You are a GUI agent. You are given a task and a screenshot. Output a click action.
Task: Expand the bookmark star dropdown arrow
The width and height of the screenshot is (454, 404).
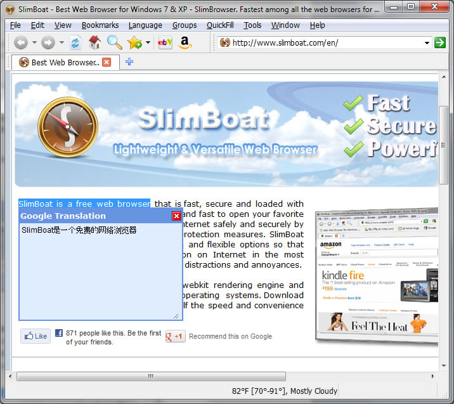(148, 42)
